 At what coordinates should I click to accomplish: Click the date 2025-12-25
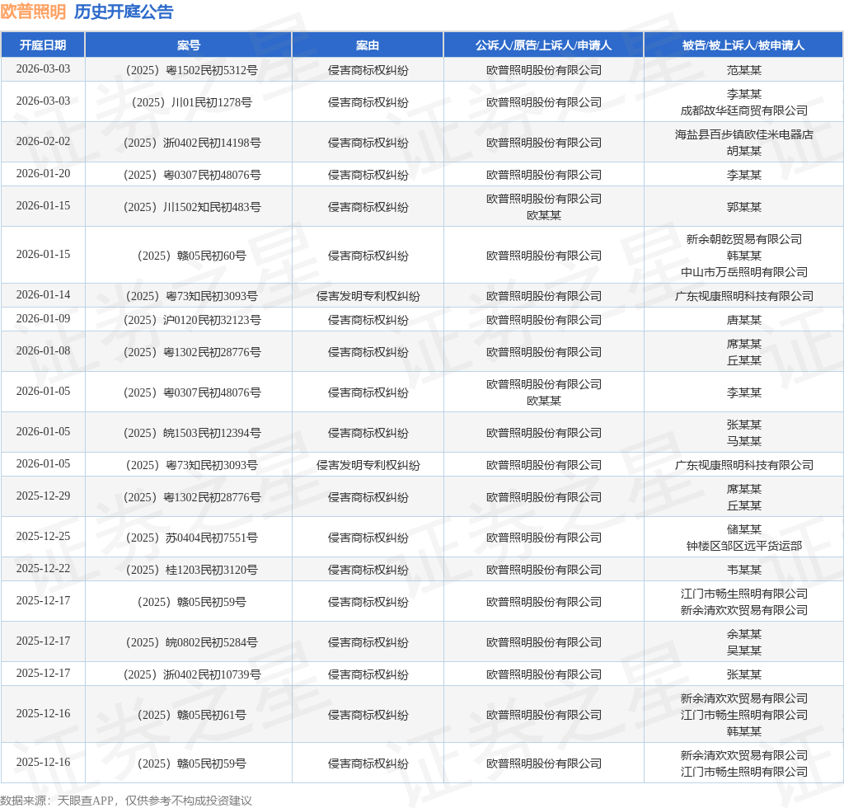(x=43, y=536)
